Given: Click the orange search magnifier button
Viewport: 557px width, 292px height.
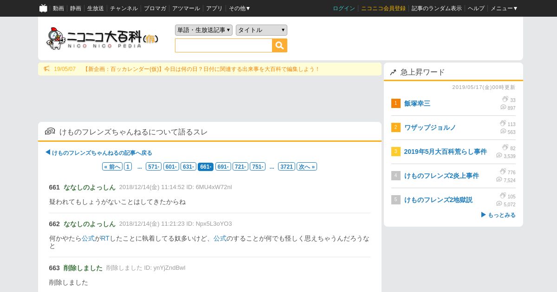Looking at the screenshot, I should tap(280, 45).
